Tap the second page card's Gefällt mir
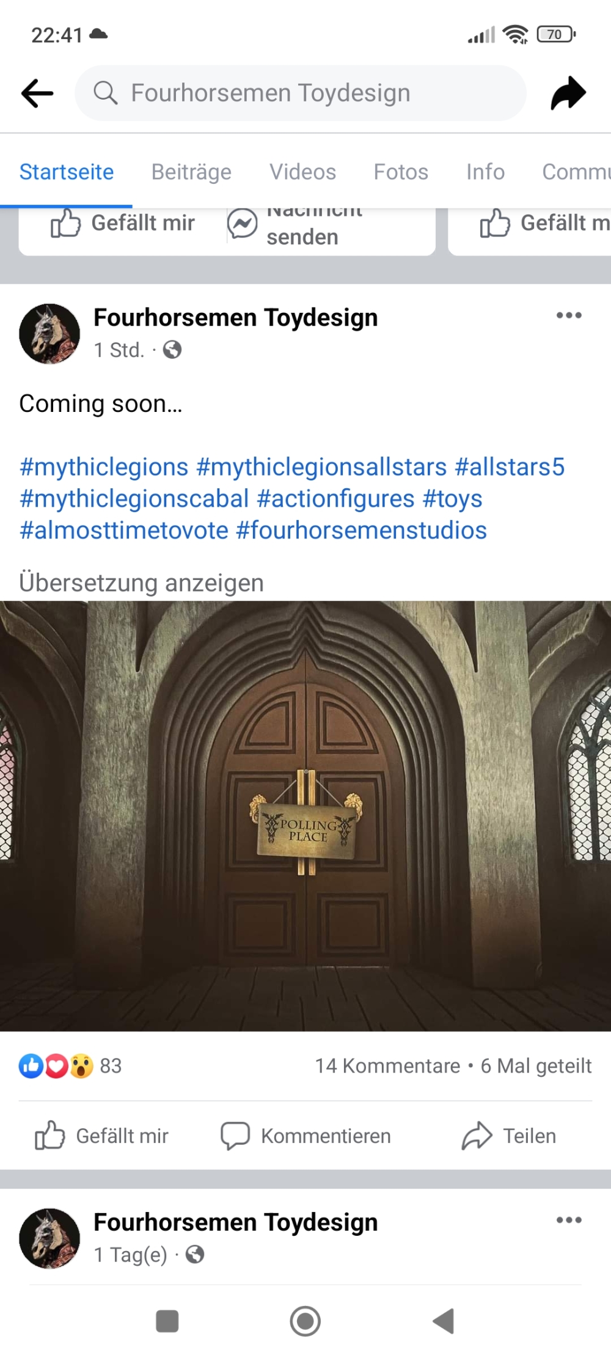Screen dimensions: 611x1358 [x=544, y=223]
